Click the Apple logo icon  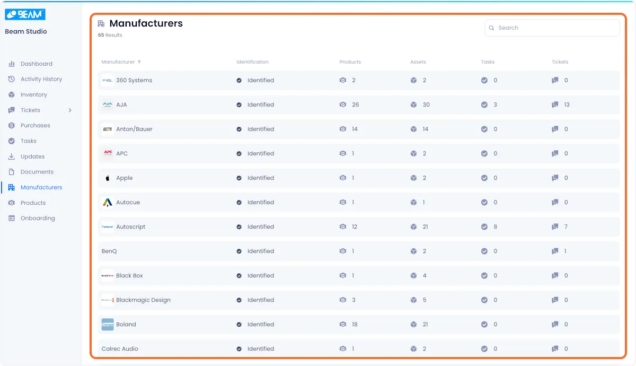click(x=108, y=178)
